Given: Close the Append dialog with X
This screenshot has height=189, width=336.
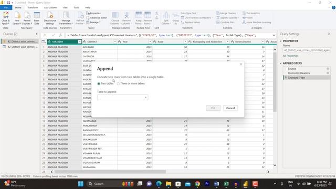Looking at the screenshot, I should pyautogui.click(x=241, y=64).
